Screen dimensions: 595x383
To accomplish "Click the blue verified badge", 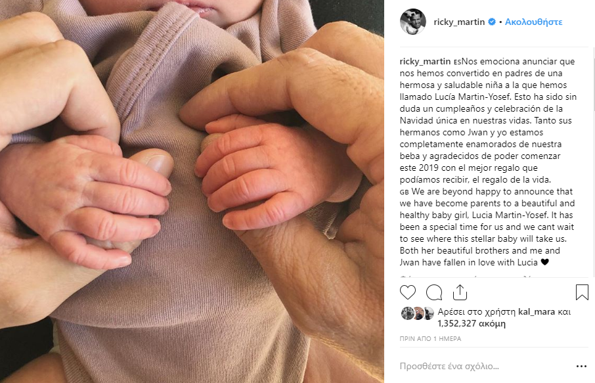I will click(x=492, y=22).
